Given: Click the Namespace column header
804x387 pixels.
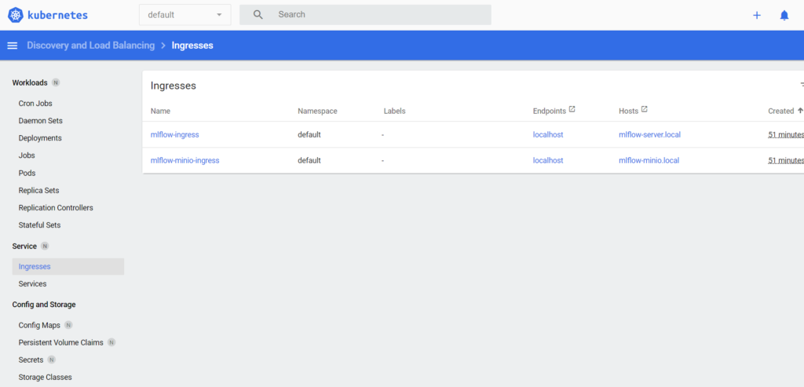Looking at the screenshot, I should point(317,111).
